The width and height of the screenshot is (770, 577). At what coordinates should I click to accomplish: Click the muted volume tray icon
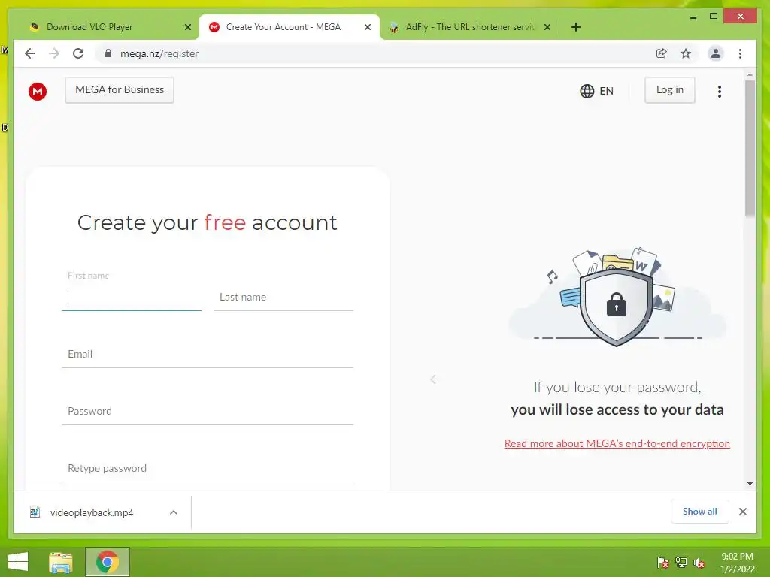pos(699,563)
